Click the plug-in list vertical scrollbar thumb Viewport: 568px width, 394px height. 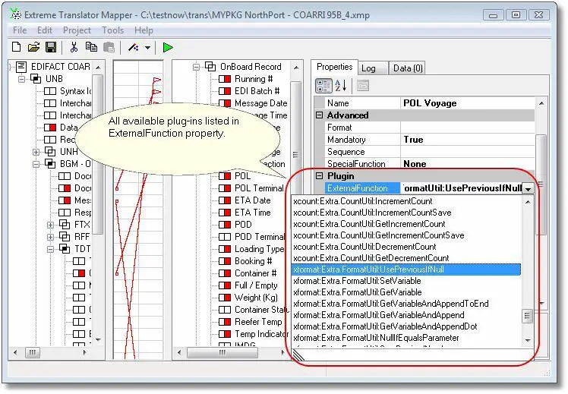coord(527,316)
